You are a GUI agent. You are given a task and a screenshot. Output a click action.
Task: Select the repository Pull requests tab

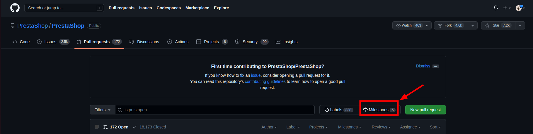pos(99,42)
